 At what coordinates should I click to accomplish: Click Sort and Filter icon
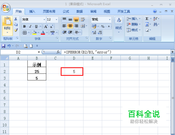click(155, 18)
